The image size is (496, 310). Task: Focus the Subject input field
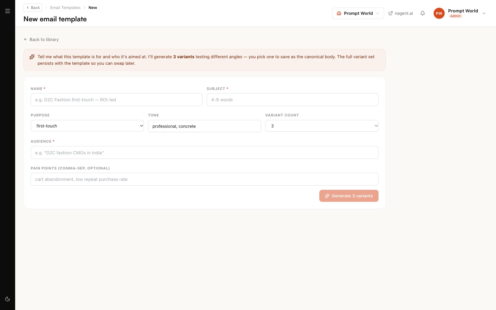292,100
